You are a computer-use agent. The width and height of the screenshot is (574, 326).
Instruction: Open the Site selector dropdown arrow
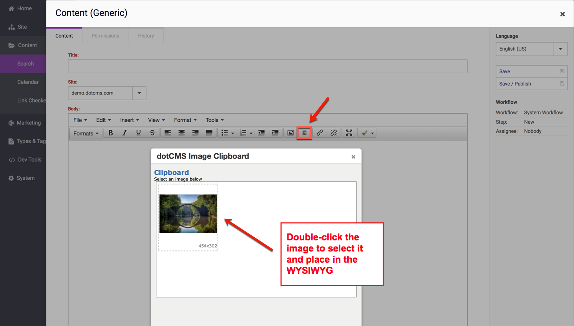[x=139, y=93]
